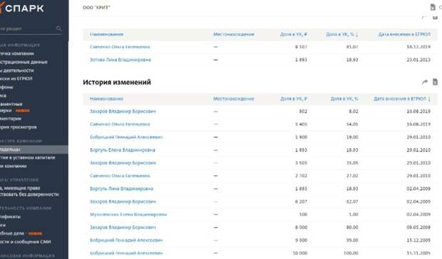Click the small export icon above owners table
The image size is (442, 259).
(436, 18)
